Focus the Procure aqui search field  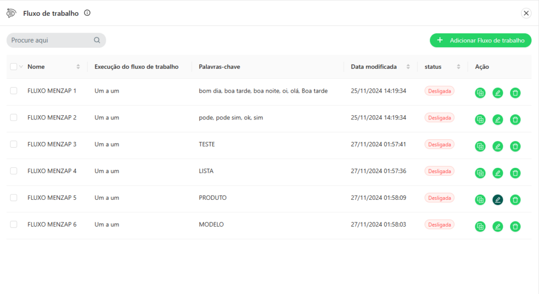(x=56, y=40)
